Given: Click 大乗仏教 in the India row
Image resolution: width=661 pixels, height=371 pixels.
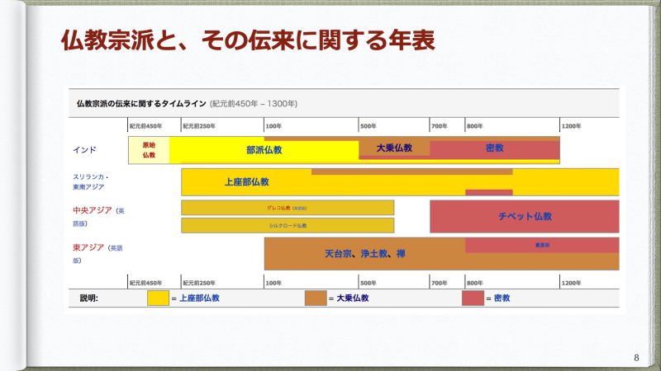Looking at the screenshot, I should point(394,148).
